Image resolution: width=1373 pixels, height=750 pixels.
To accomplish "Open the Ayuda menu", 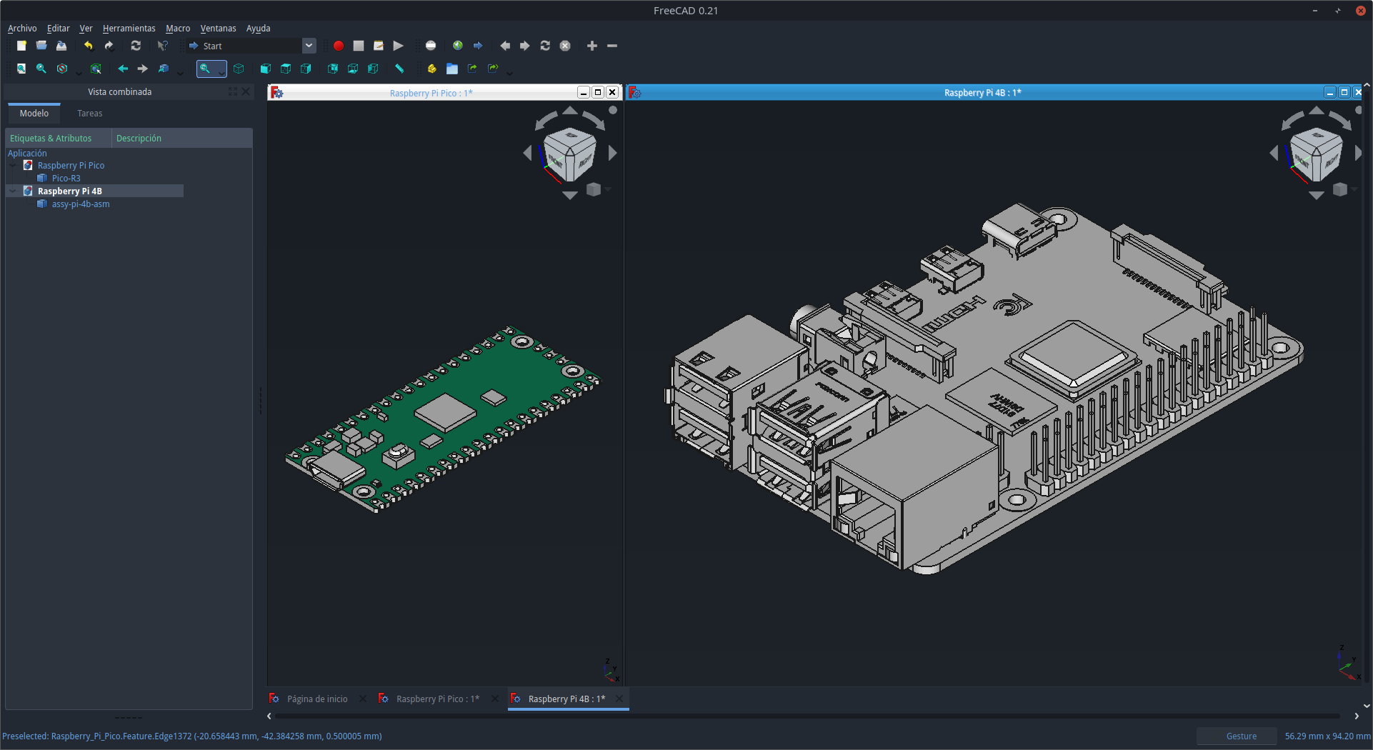I will coord(258,29).
